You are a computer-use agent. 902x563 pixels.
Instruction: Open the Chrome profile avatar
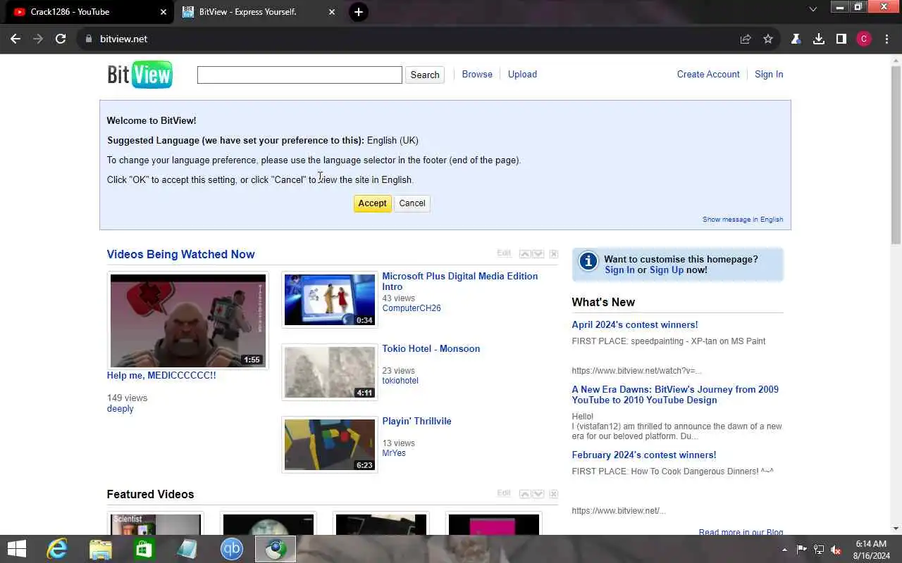[x=864, y=39]
